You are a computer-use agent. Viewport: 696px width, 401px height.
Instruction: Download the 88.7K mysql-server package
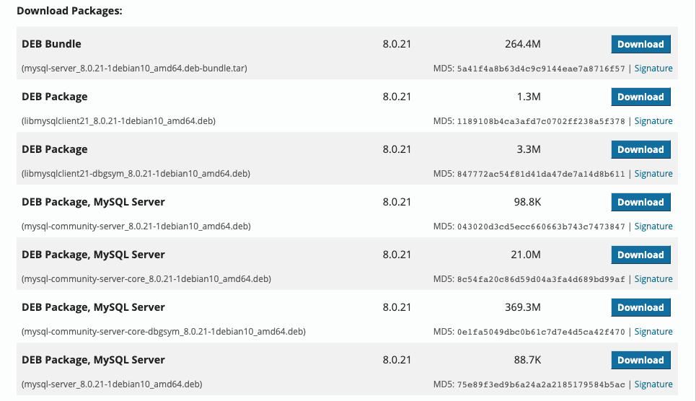[640, 360]
